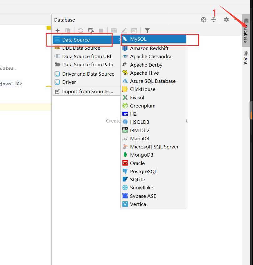Select Data Source from URL
The height and width of the screenshot is (265, 253).
(x=87, y=56)
